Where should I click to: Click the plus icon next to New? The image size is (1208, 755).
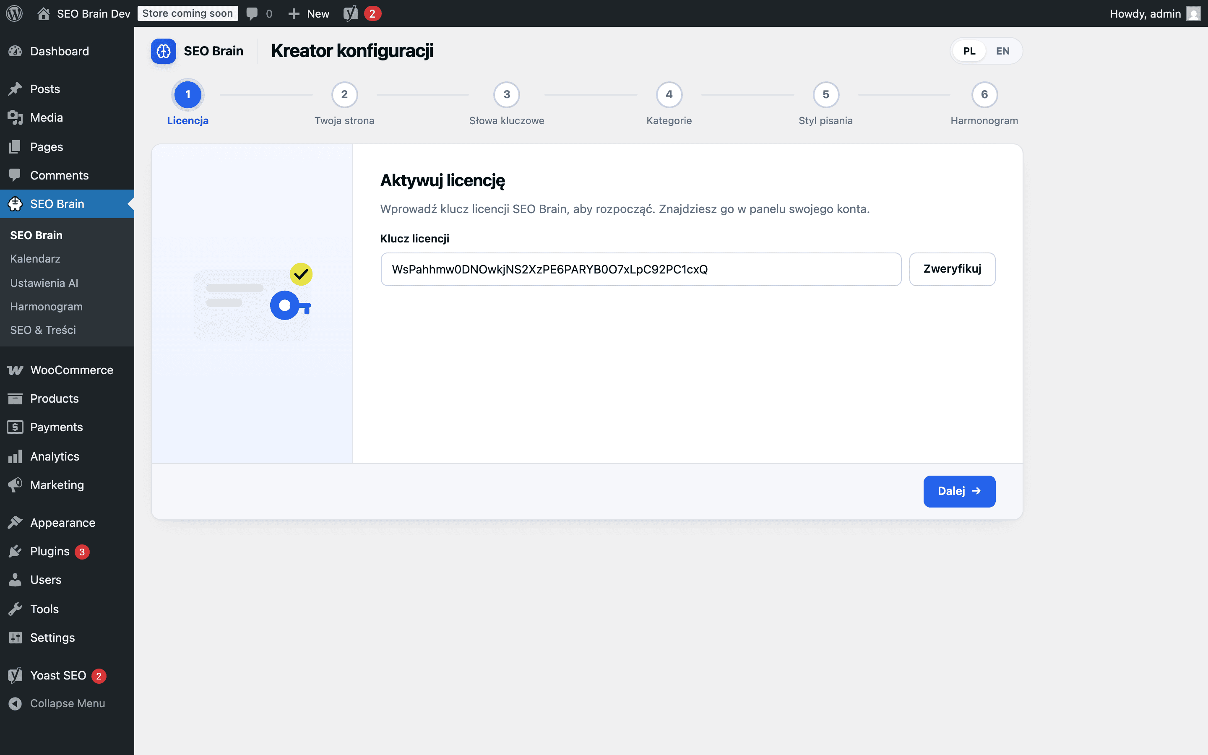[x=294, y=14]
